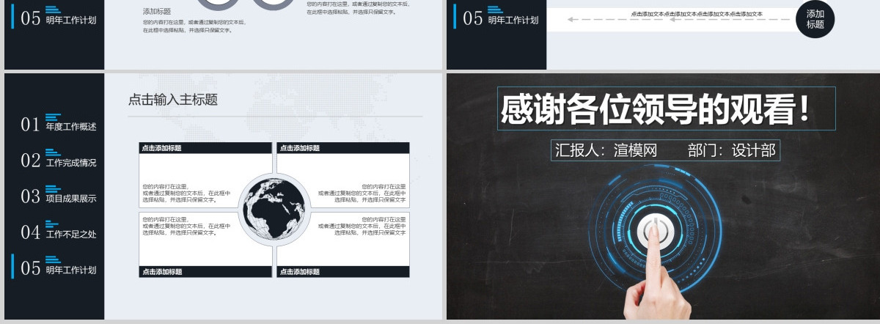Click the 点击添加文本 arrow text box
This screenshot has height=324, width=880.
pos(697,14)
